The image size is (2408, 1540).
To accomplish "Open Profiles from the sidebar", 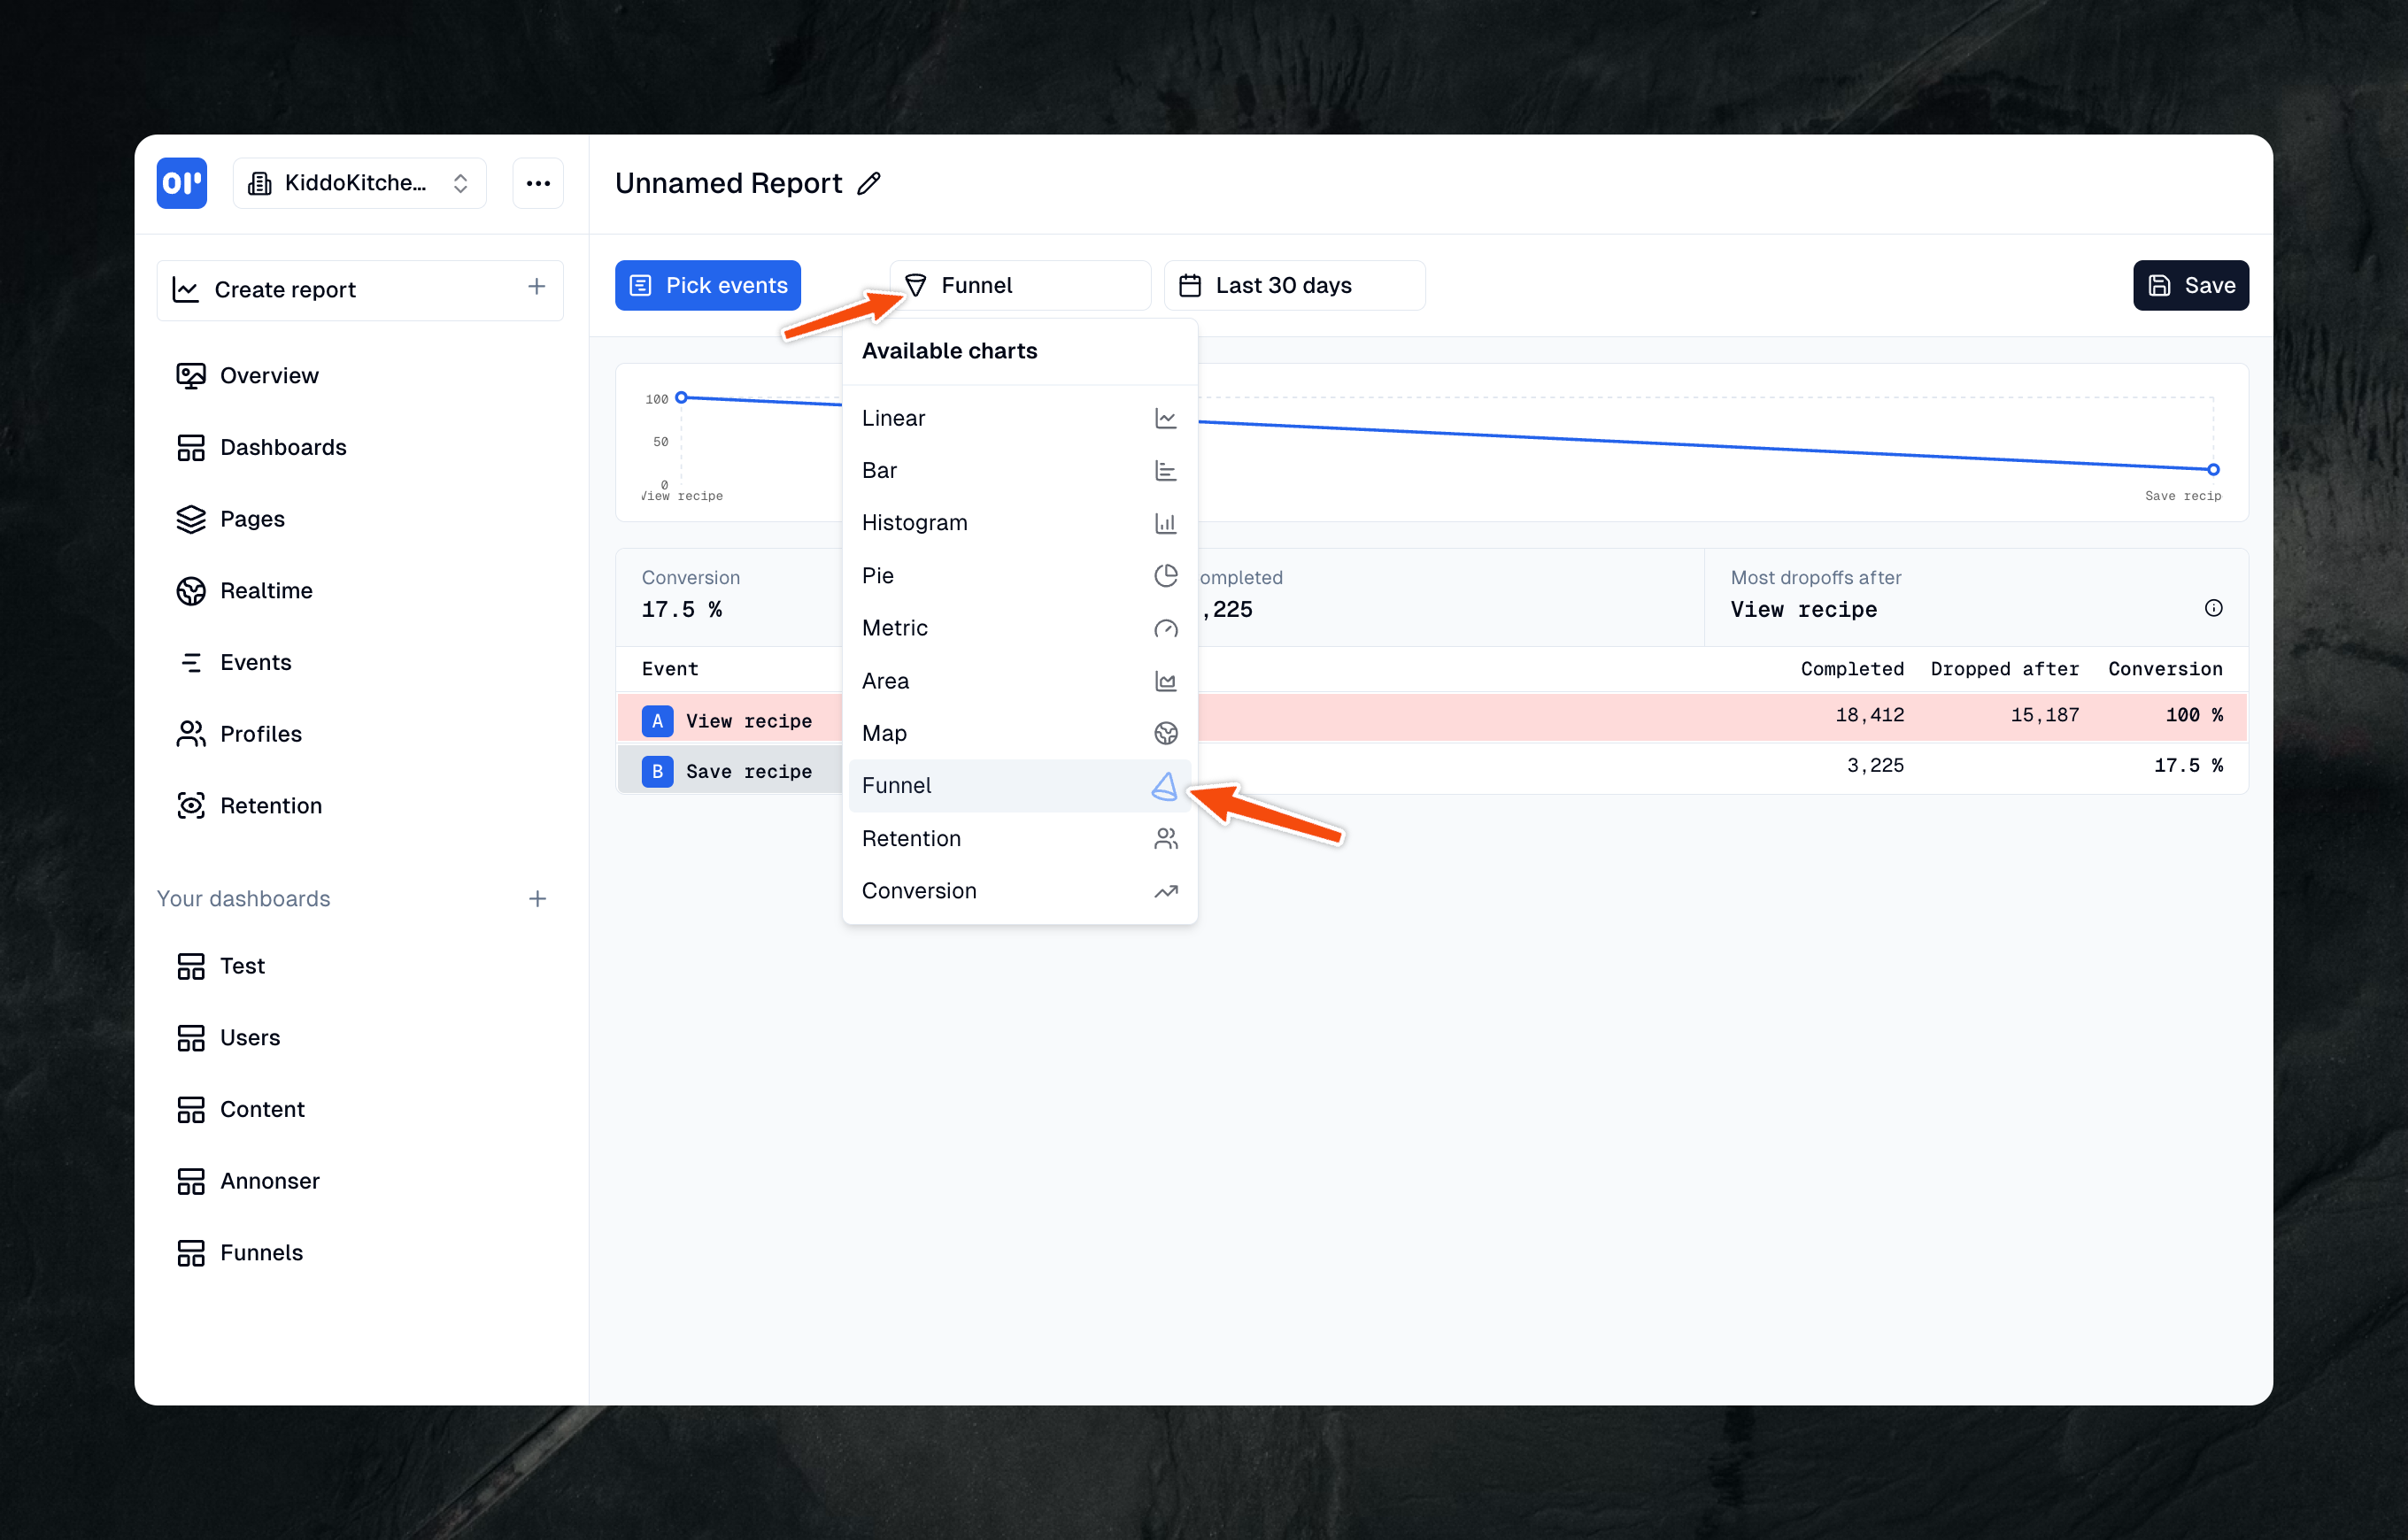I will (262, 733).
